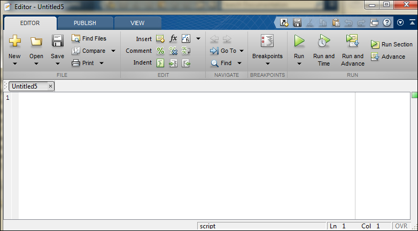Click the Increase Indent icon
The image size is (418, 231).
[173, 63]
